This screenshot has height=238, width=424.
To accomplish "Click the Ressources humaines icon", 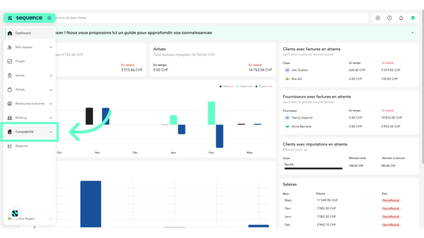I will 10,103.
